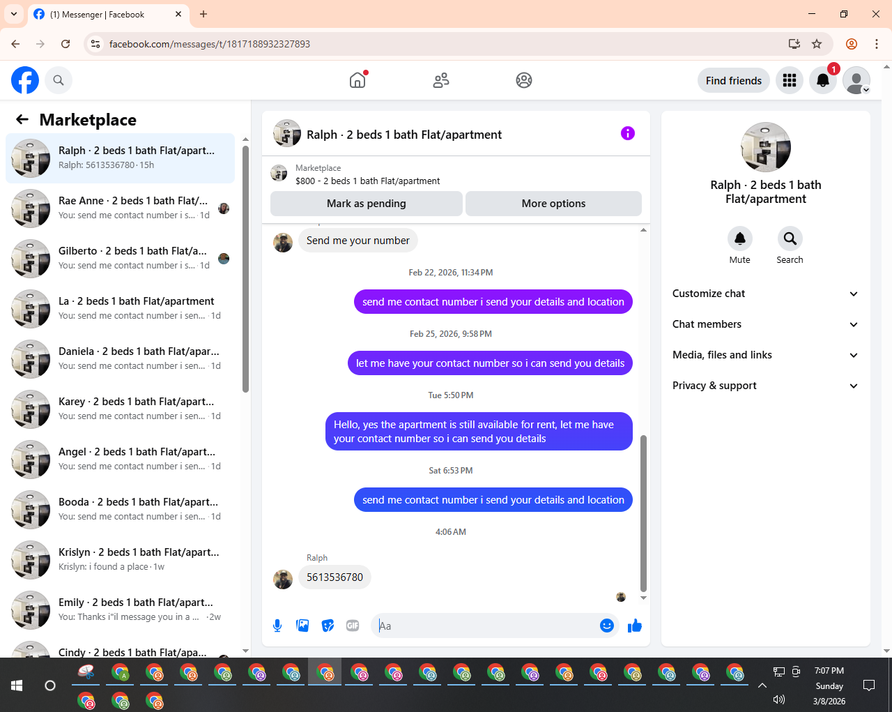892x712 pixels.
Task: Go to the Home feed icon
Action: 357,80
